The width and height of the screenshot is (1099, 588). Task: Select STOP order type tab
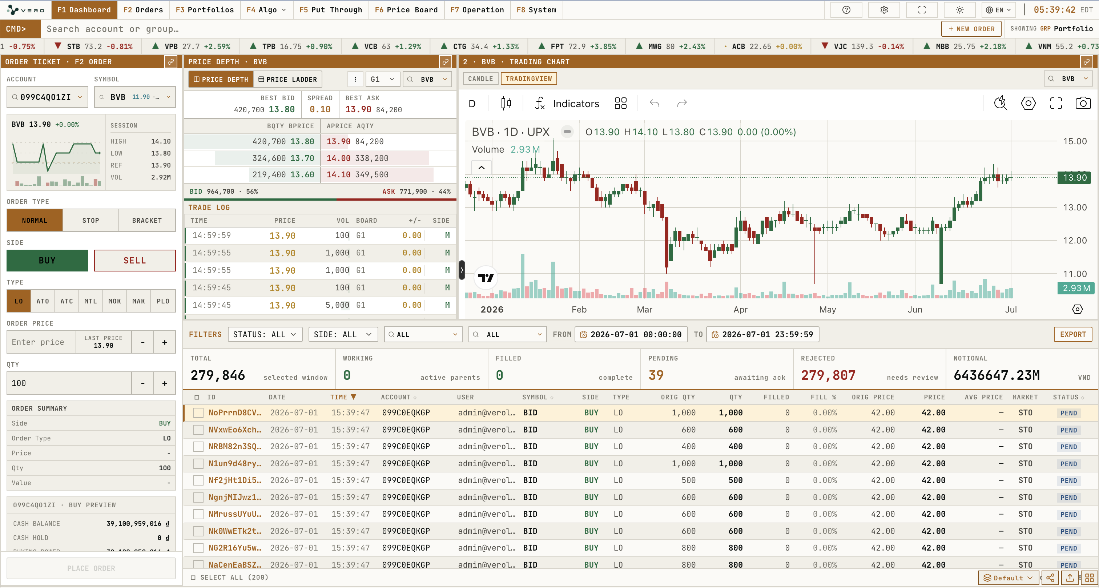[90, 220]
